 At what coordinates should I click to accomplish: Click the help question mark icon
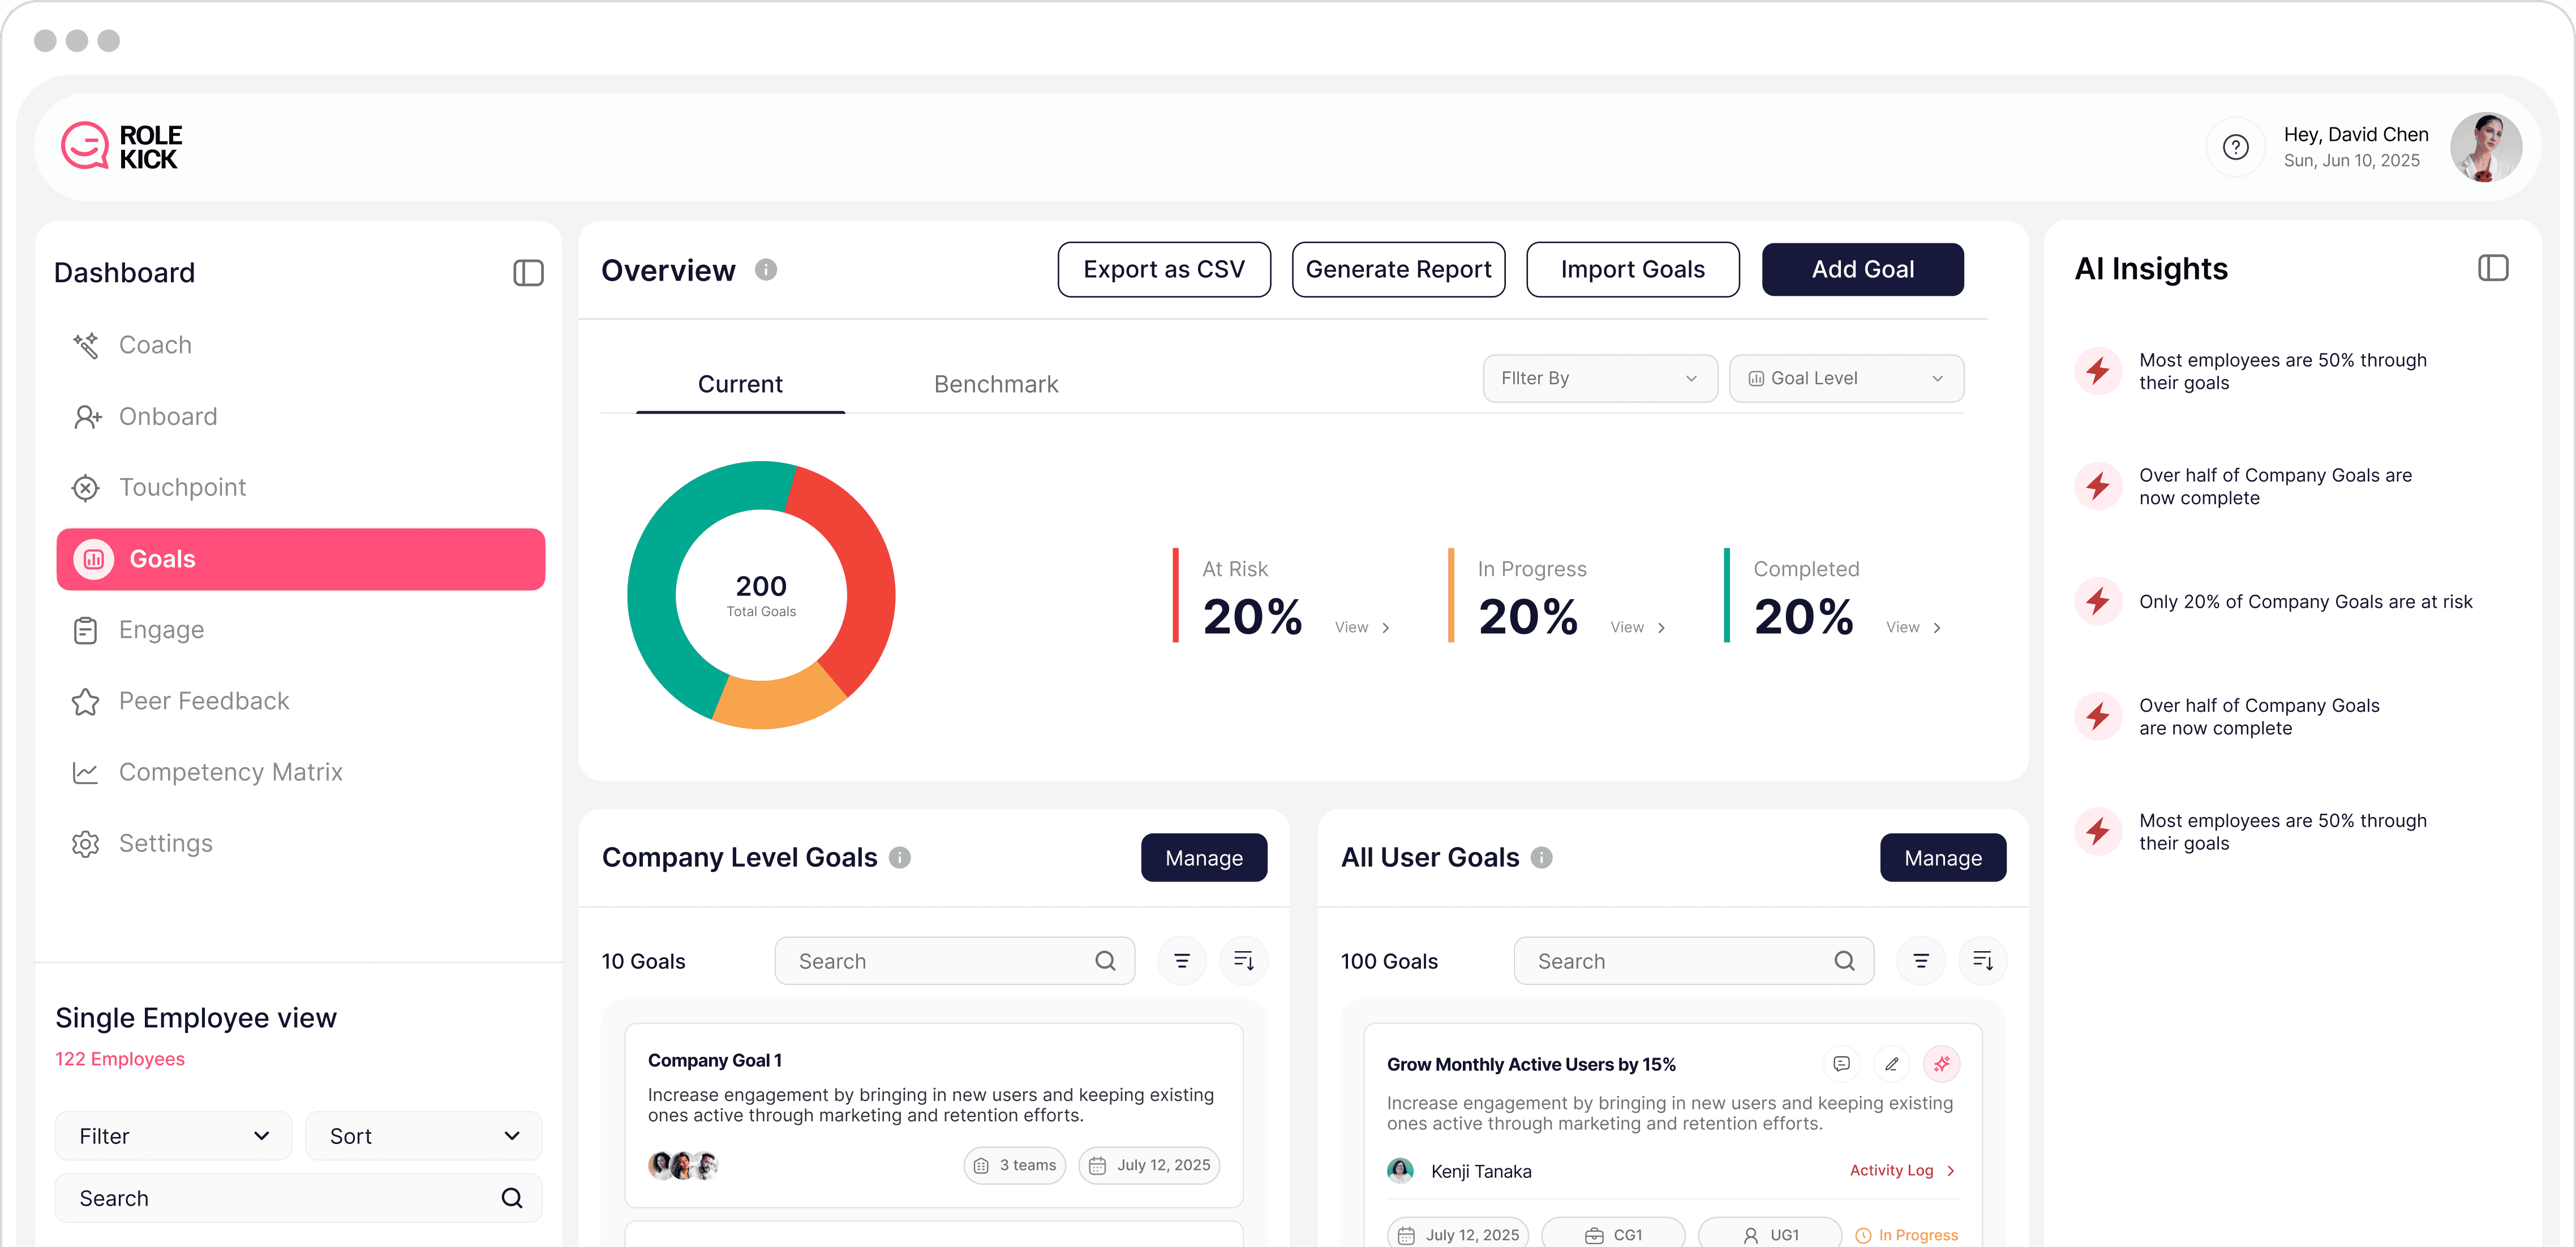pos(2235,148)
